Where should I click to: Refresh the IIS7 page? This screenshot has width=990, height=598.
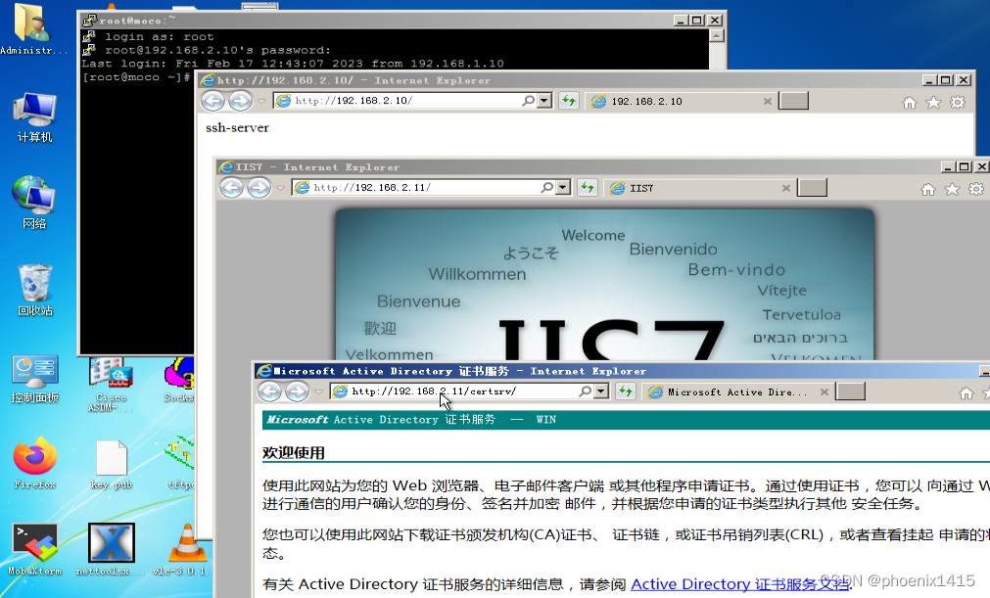588,187
